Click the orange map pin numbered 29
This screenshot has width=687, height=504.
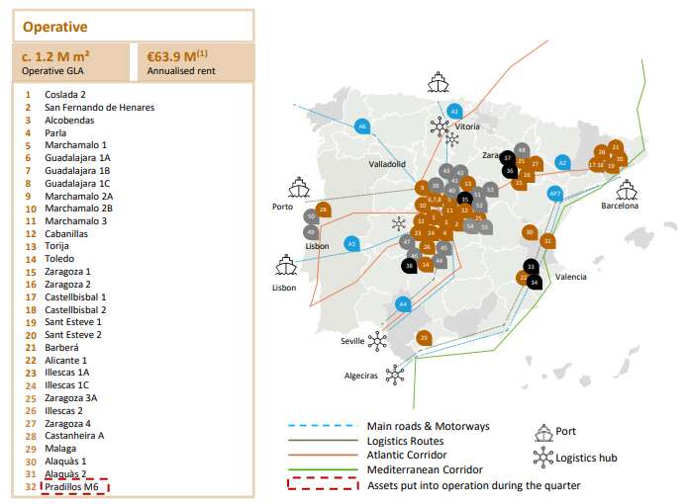(x=424, y=338)
